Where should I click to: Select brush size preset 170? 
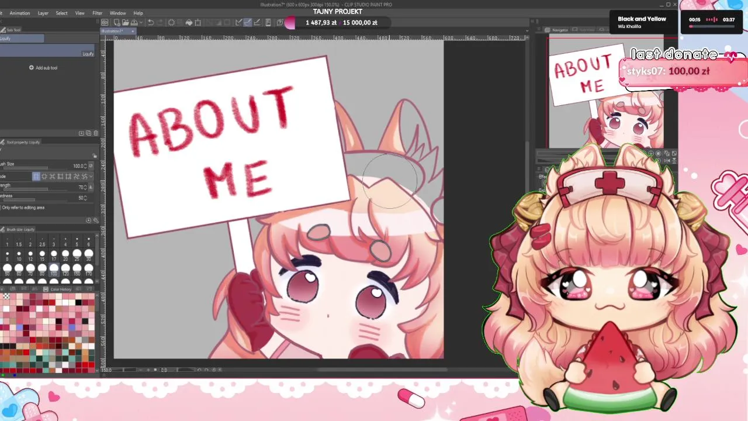coord(89,270)
